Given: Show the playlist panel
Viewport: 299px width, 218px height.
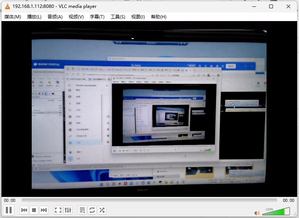Looking at the screenshot, I should pos(82,210).
